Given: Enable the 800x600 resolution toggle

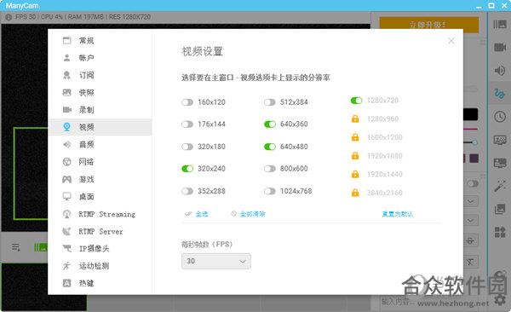Looking at the screenshot, I should click(269, 169).
